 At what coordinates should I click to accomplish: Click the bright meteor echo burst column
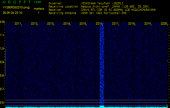[102, 64]
